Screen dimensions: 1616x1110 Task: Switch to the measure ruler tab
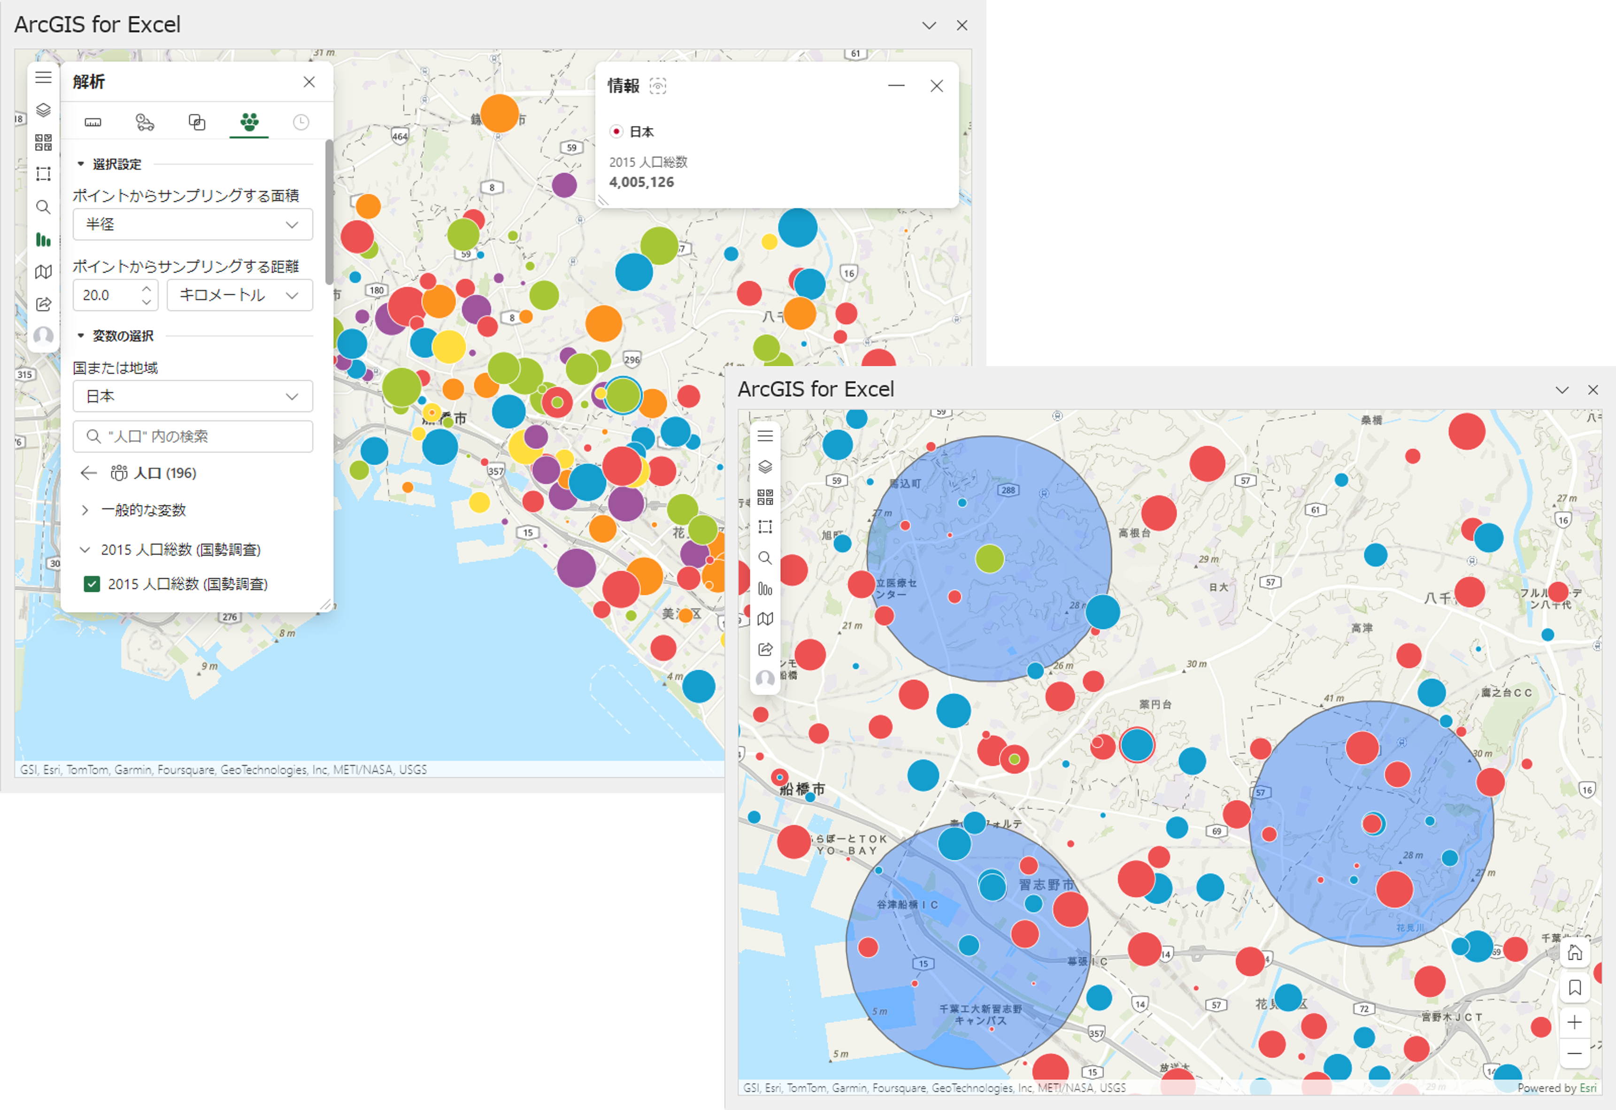tap(92, 122)
